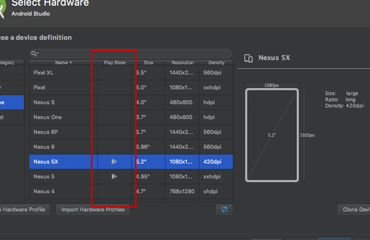Select the highlighted category in the Category list
Screen dimensions: 370x240
[12, 102]
